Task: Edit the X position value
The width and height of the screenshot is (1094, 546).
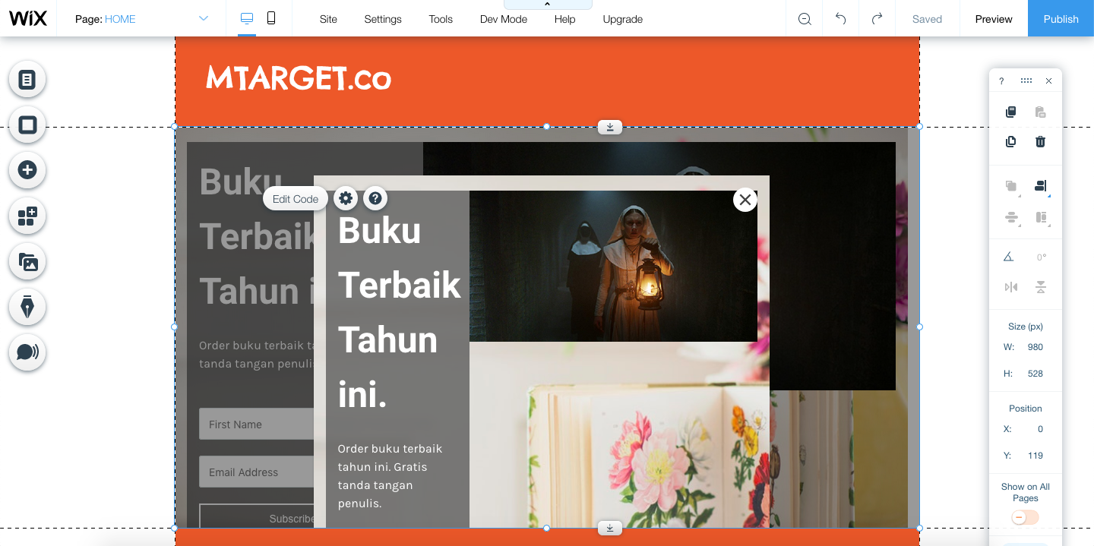Action: point(1040,429)
